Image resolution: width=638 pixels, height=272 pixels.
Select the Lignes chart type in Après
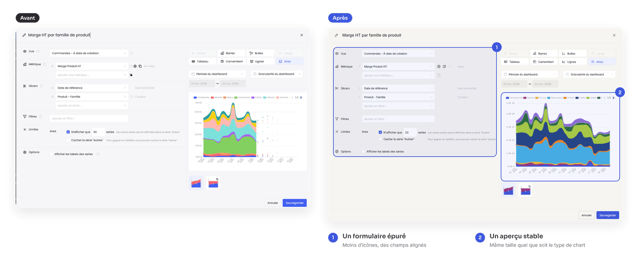pos(573,62)
